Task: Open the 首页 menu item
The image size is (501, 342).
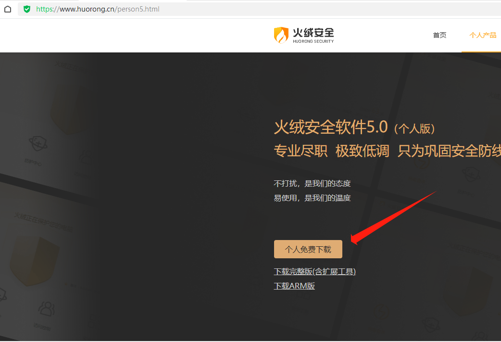Action: [x=439, y=35]
